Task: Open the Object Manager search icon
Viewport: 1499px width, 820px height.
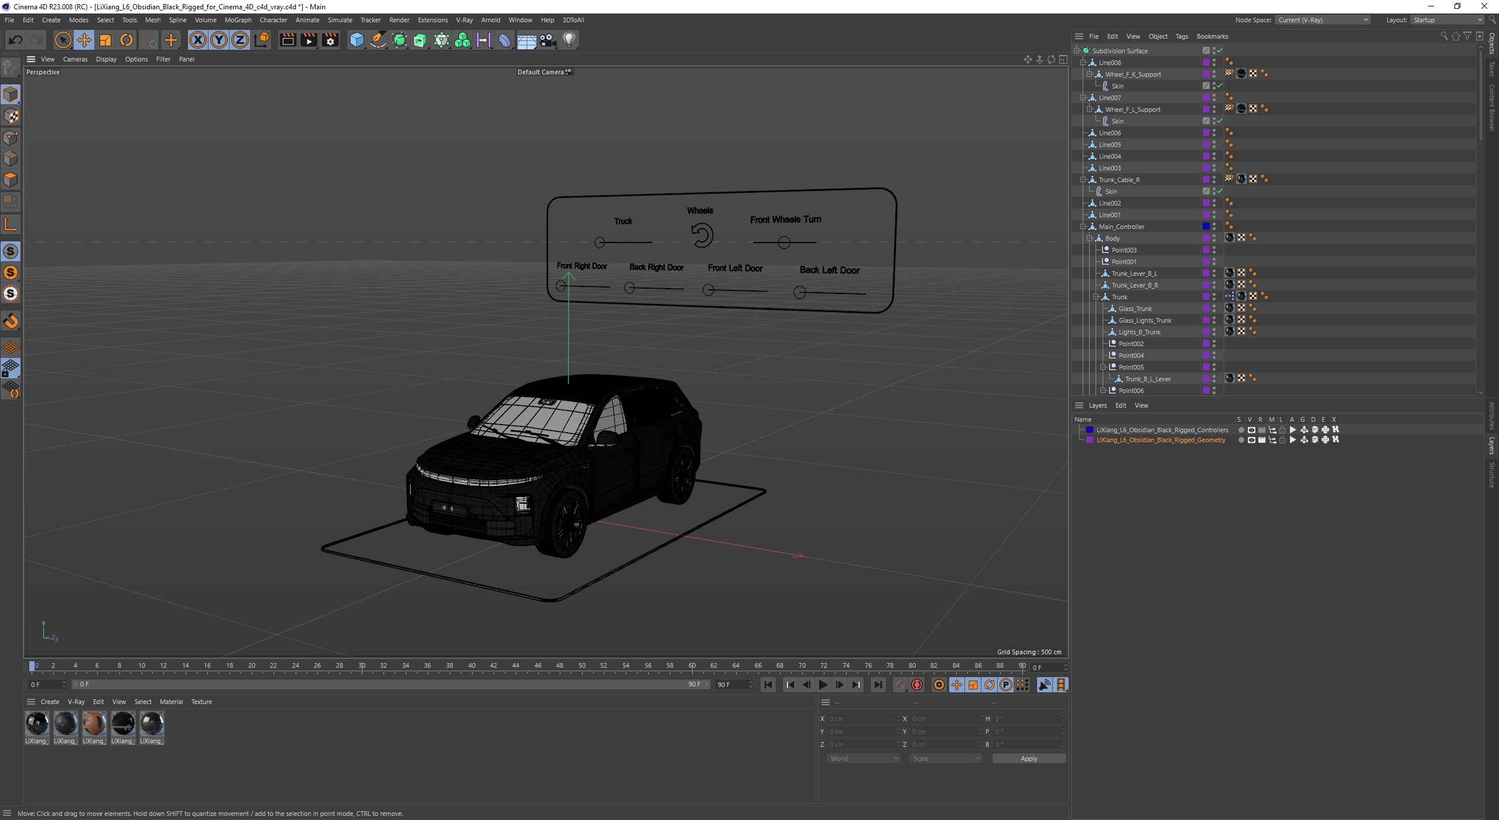Action: pos(1444,36)
